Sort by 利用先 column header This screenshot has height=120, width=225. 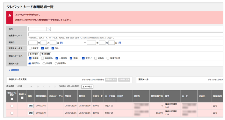[137, 96]
